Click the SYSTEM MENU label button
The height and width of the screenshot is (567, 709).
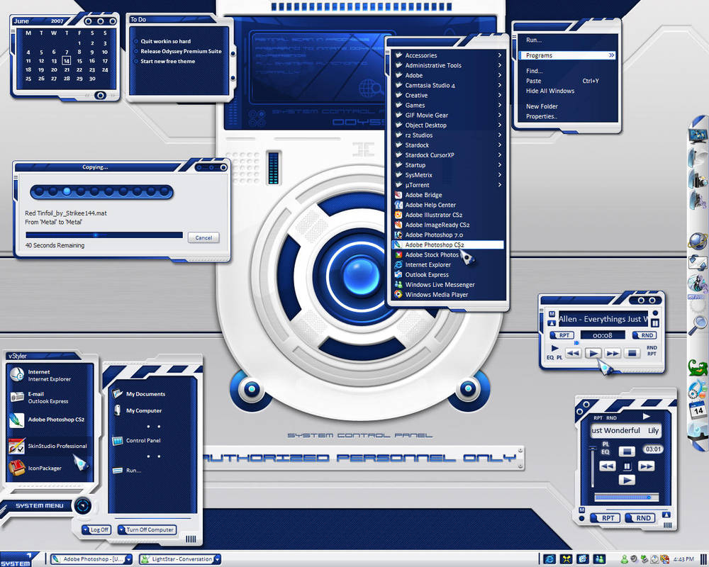[x=39, y=505]
